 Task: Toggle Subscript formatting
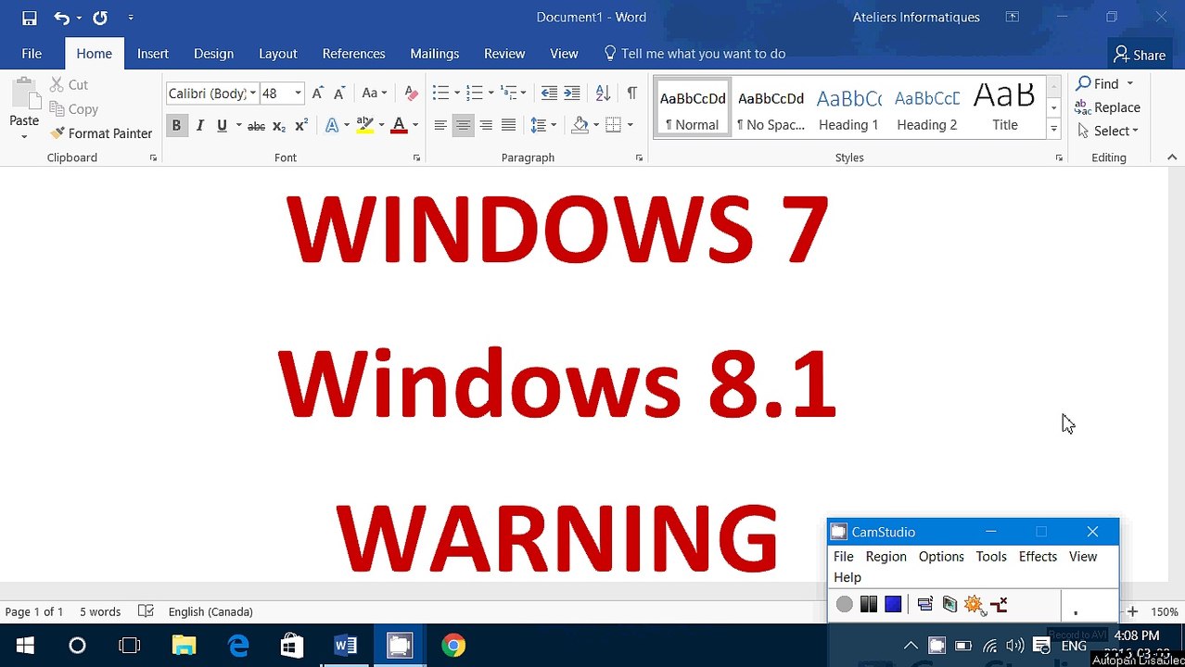[278, 125]
